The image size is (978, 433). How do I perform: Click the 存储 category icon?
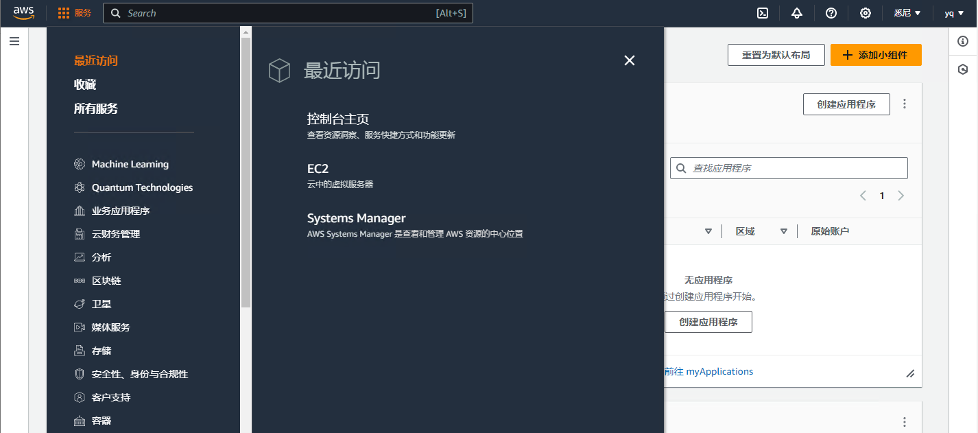click(79, 351)
